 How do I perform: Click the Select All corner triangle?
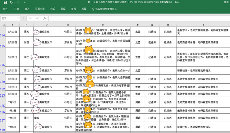coord(3,25)
